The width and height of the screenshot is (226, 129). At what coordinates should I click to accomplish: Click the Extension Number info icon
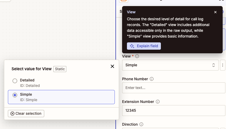(x=158, y=102)
